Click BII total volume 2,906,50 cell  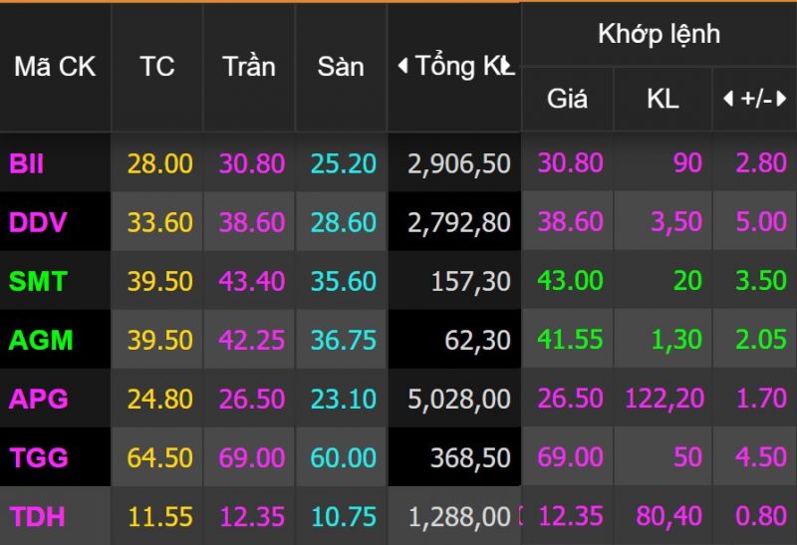[458, 163]
